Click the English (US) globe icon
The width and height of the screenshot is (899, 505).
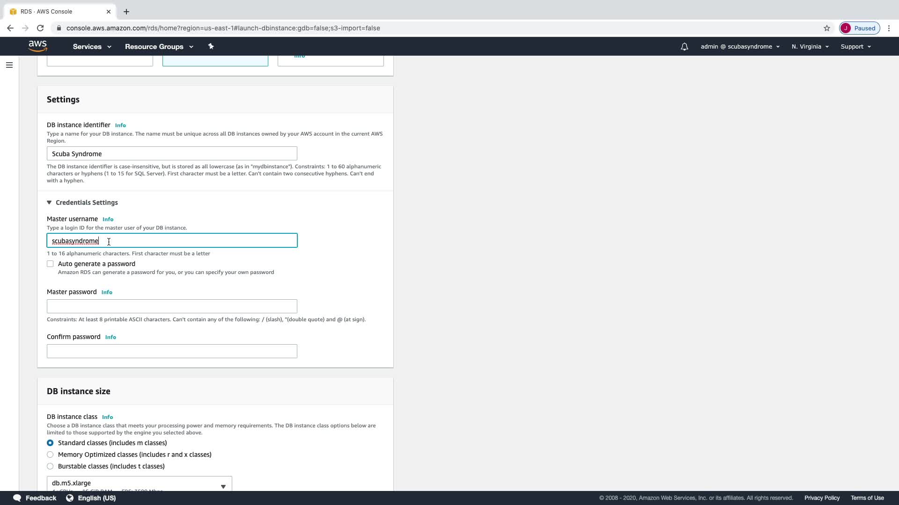(70, 498)
